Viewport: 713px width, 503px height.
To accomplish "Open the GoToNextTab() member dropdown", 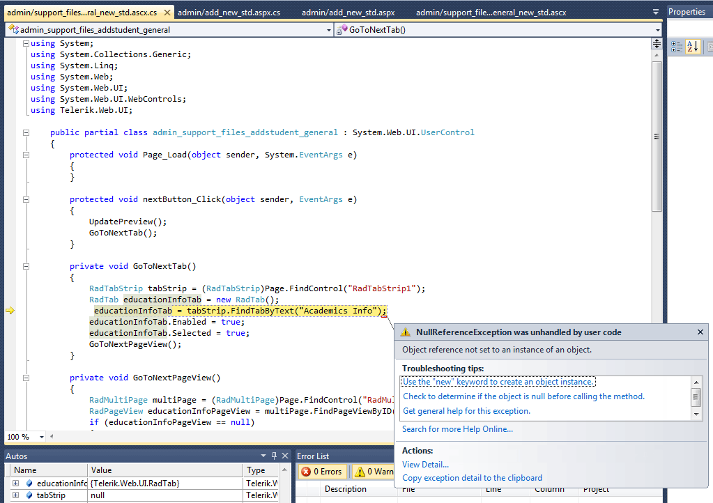I will click(x=658, y=30).
